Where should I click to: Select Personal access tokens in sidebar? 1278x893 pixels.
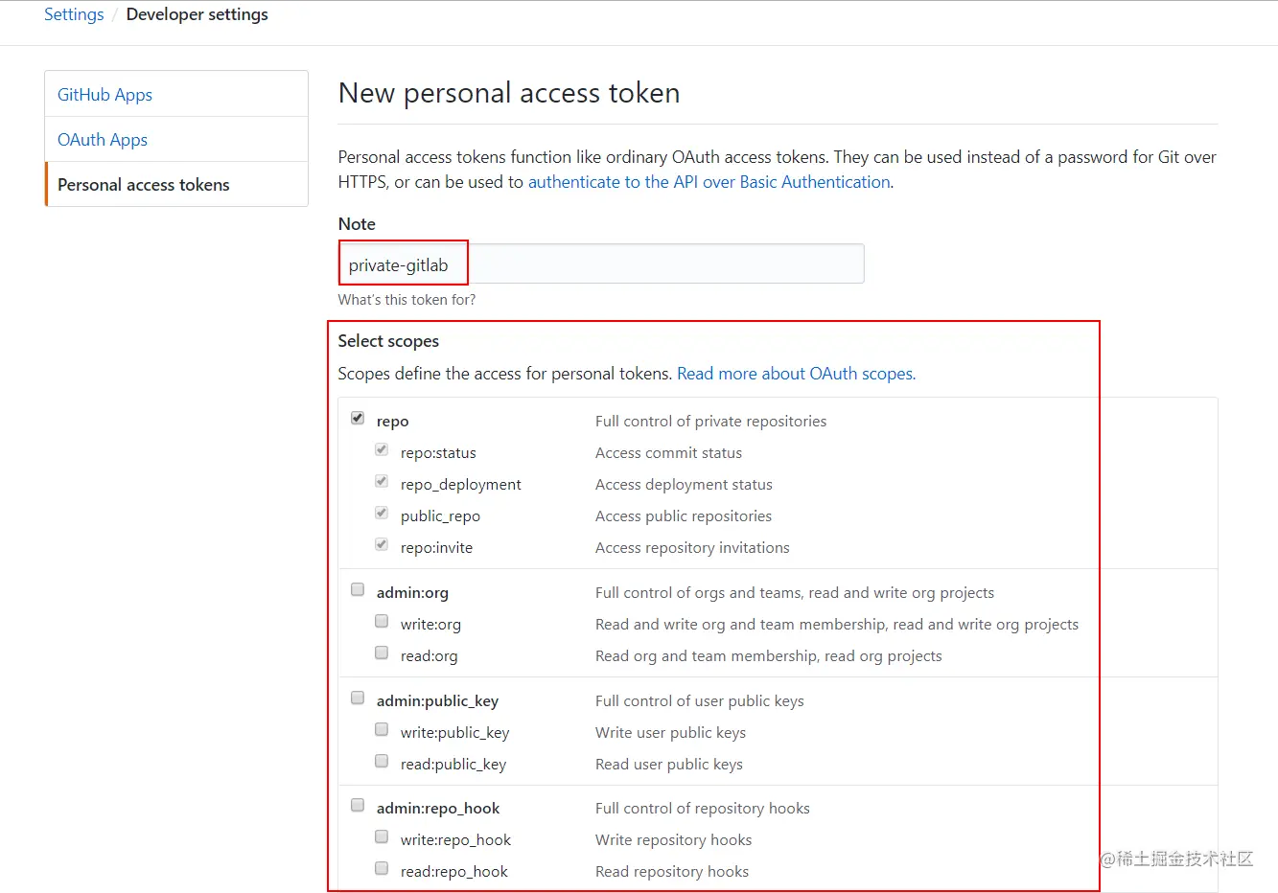click(x=144, y=185)
